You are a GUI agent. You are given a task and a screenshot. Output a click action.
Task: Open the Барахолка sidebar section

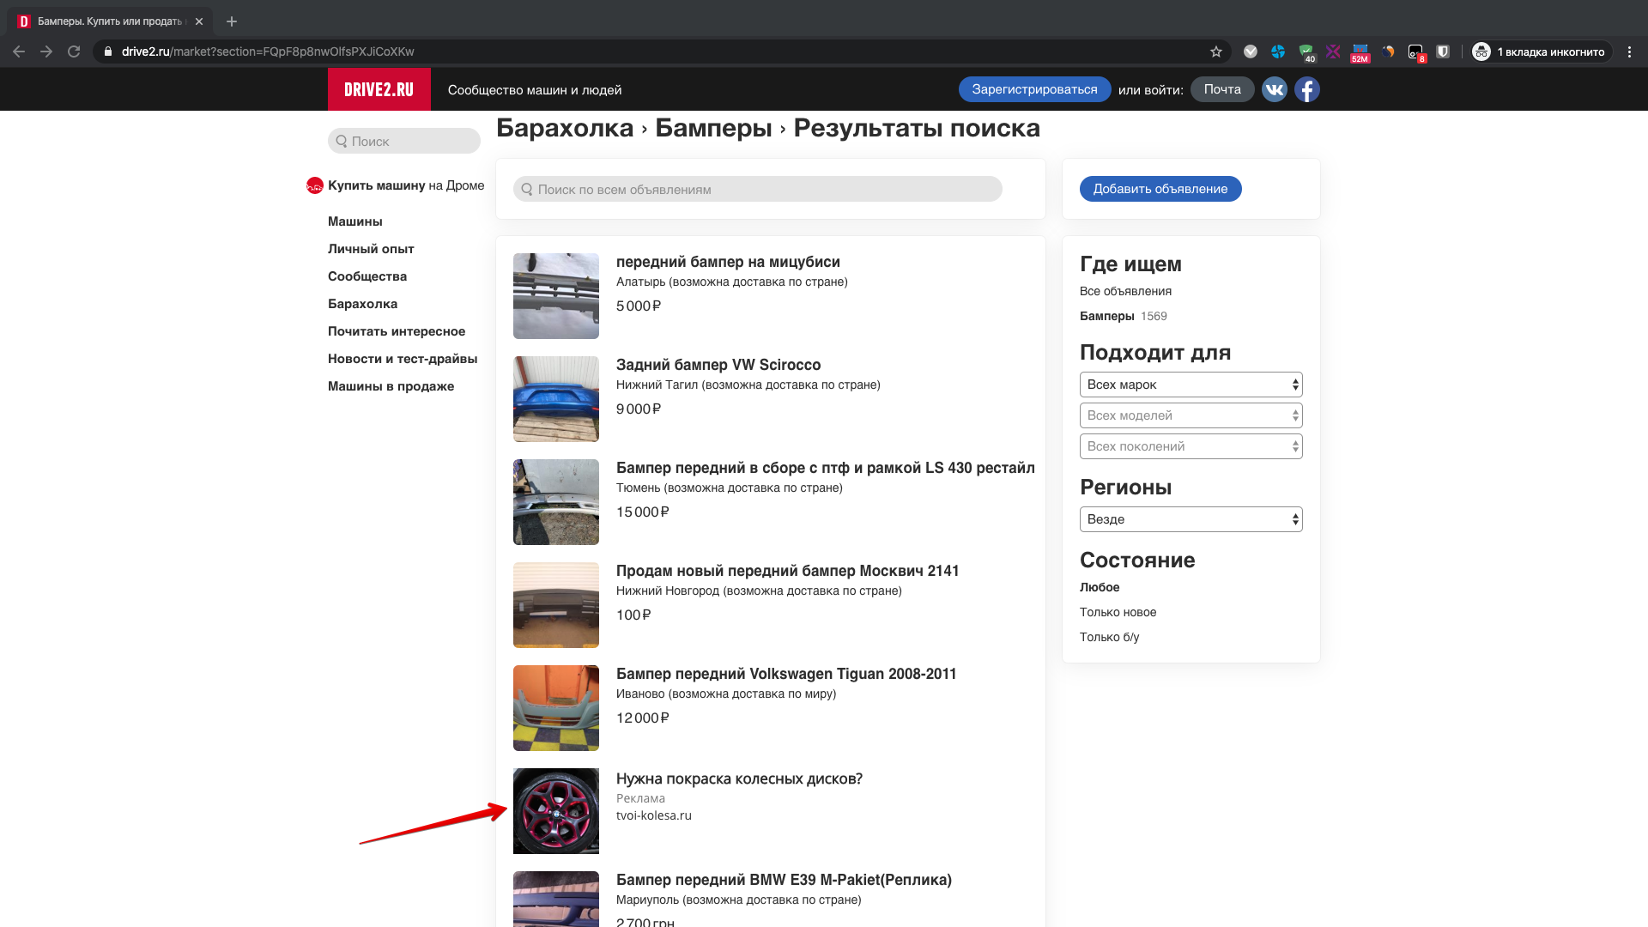[361, 304]
